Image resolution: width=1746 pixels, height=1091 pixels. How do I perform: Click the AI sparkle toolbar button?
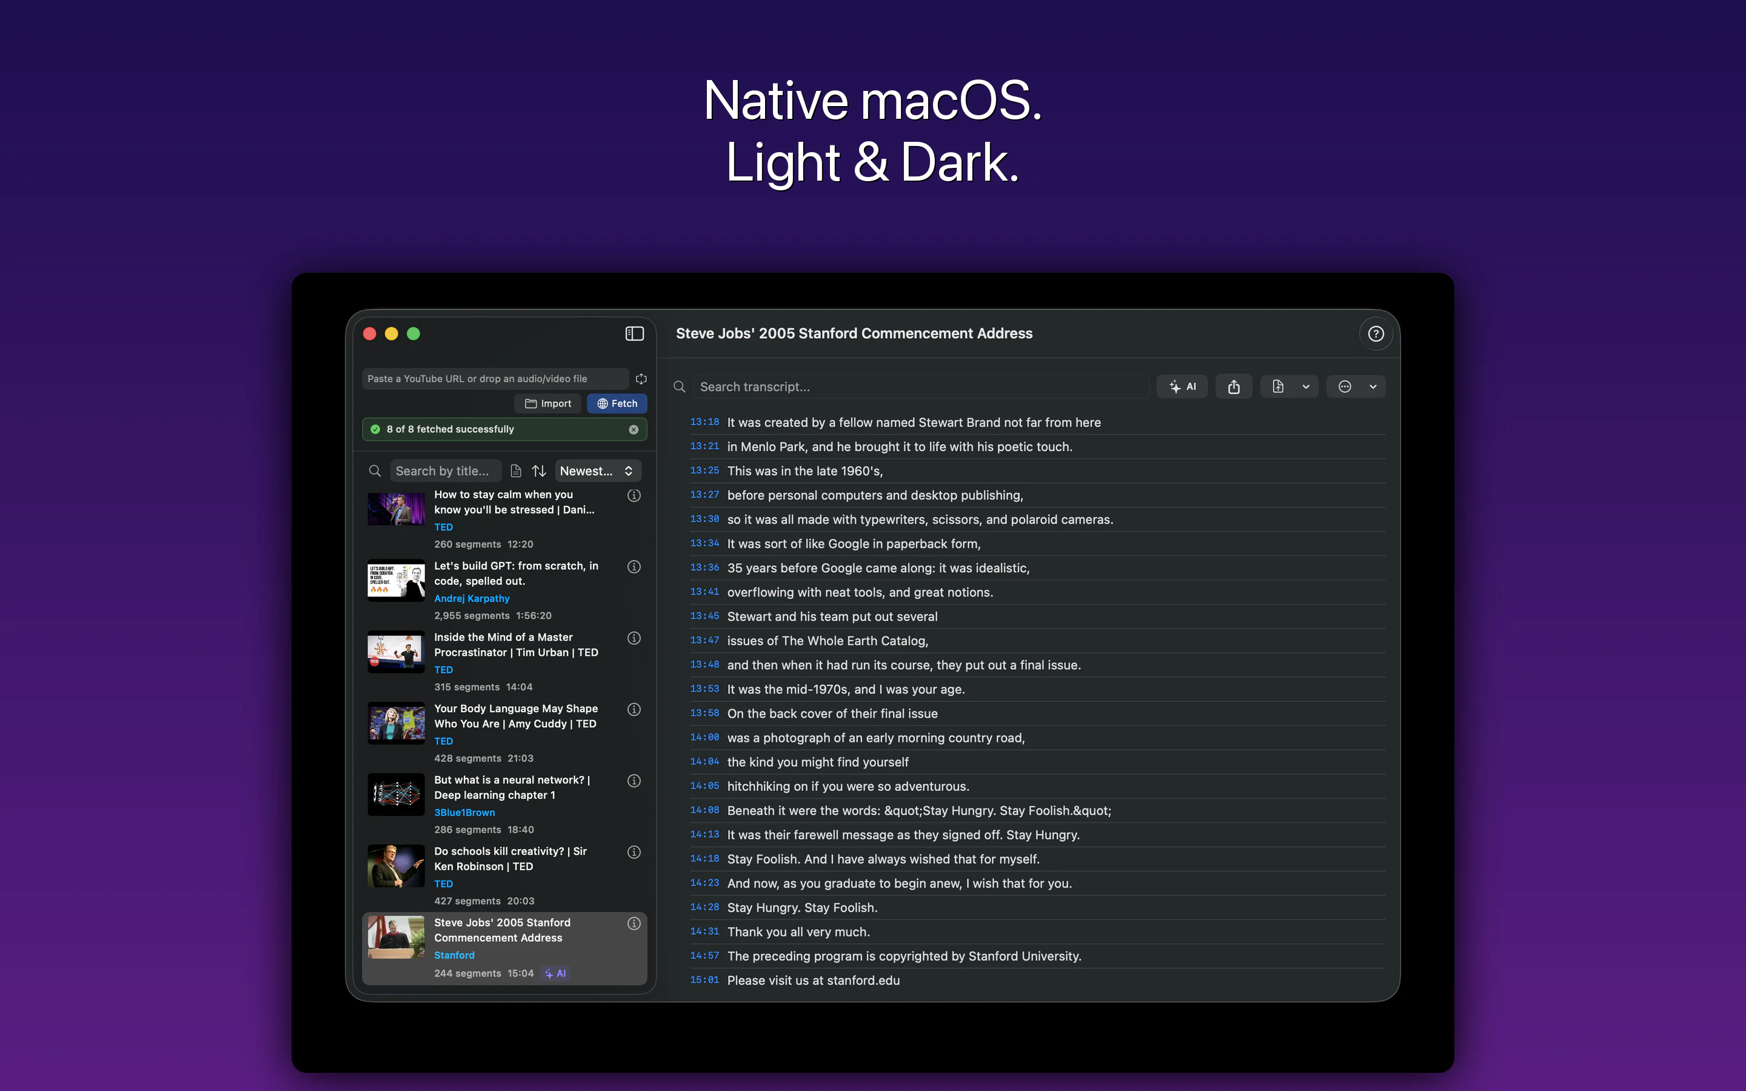click(x=1182, y=387)
